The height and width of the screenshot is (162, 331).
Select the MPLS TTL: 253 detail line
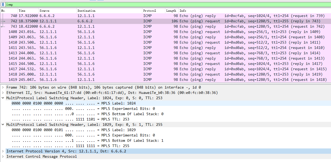(80, 119)
